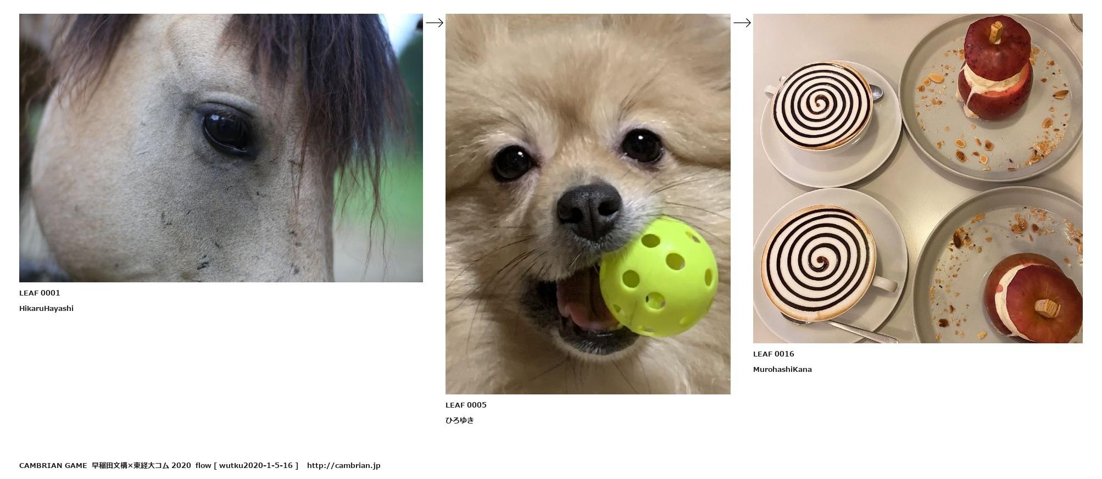Open the spiral latte and apple dessert photo
Screen dimensions: 1102x479
click(x=917, y=179)
